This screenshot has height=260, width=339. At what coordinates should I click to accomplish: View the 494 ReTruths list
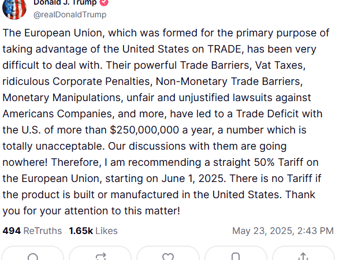point(32,231)
